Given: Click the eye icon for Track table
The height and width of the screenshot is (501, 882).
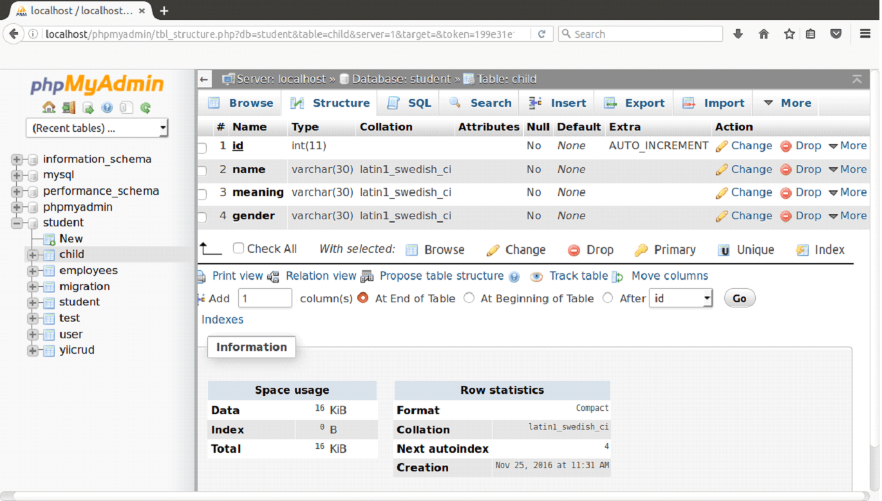Looking at the screenshot, I should click(536, 277).
